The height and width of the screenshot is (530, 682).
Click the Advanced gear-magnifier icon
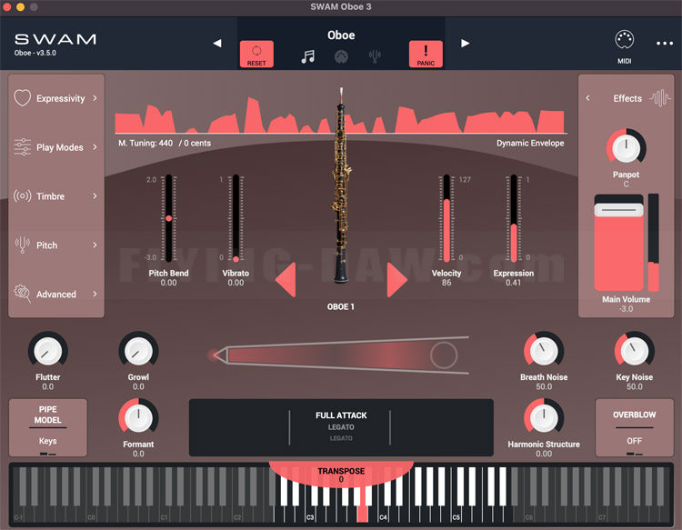(22, 294)
